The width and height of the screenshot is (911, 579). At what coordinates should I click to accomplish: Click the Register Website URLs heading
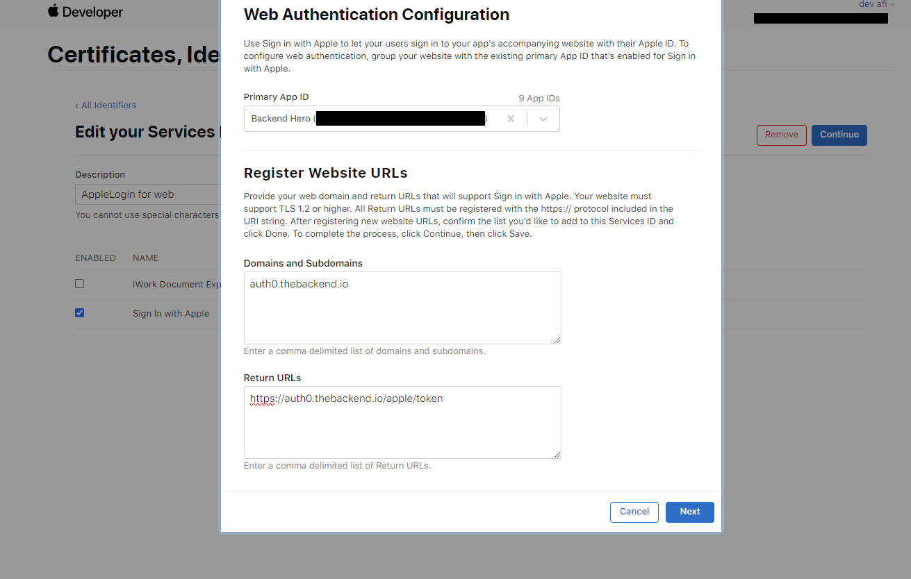pyautogui.click(x=326, y=173)
